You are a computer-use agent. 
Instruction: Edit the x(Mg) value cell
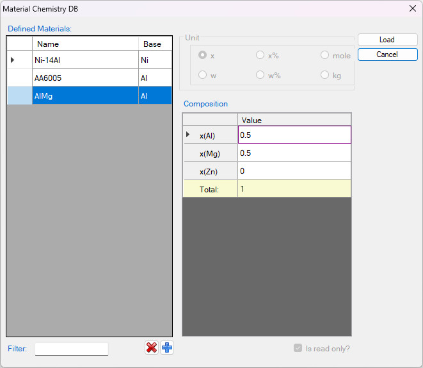coord(294,153)
